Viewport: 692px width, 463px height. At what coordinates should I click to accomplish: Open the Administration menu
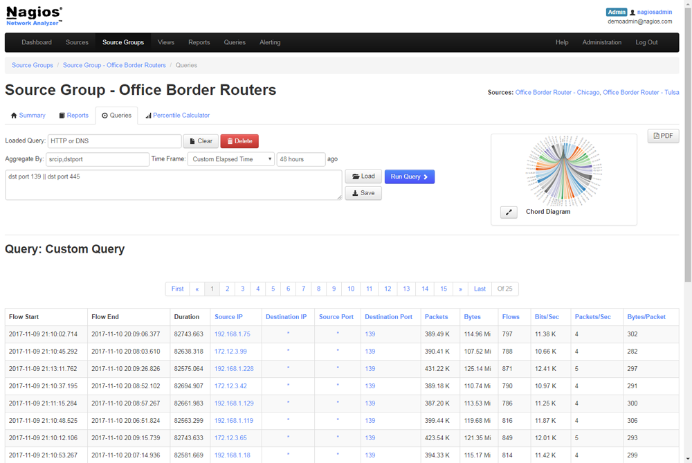(x=602, y=42)
